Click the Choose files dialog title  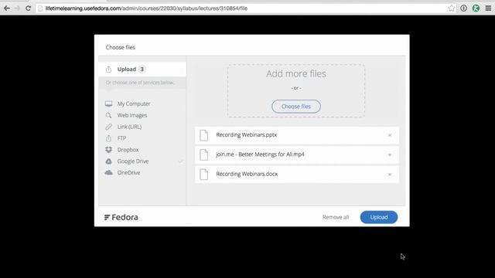point(121,47)
